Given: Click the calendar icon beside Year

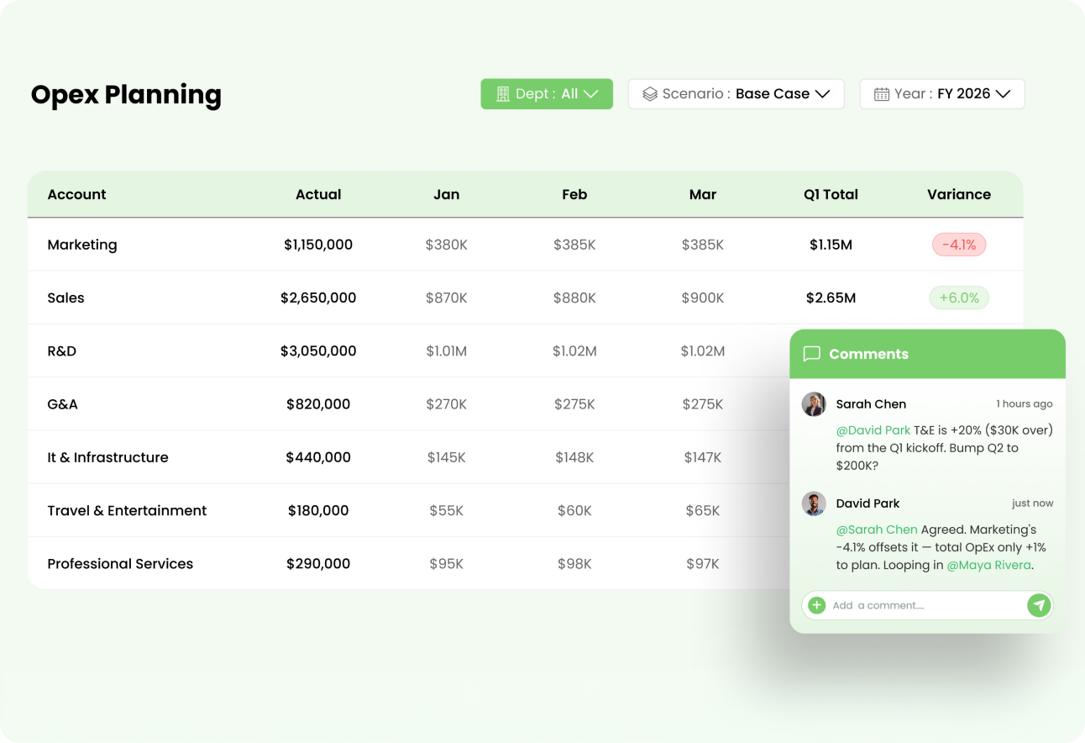Looking at the screenshot, I should (x=882, y=94).
